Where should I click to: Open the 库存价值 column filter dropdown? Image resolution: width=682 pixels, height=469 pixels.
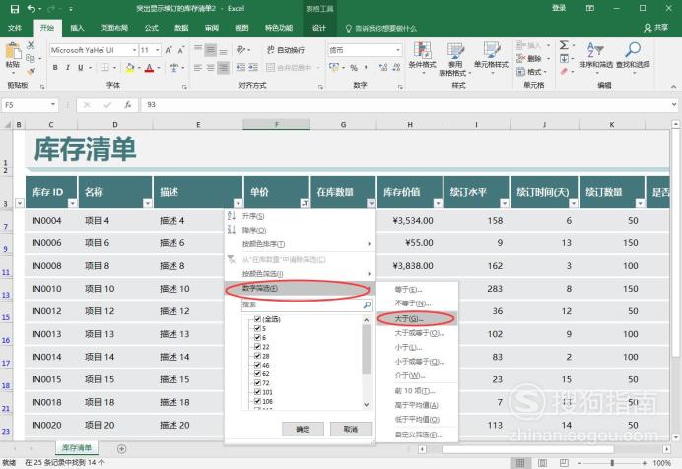(x=438, y=203)
